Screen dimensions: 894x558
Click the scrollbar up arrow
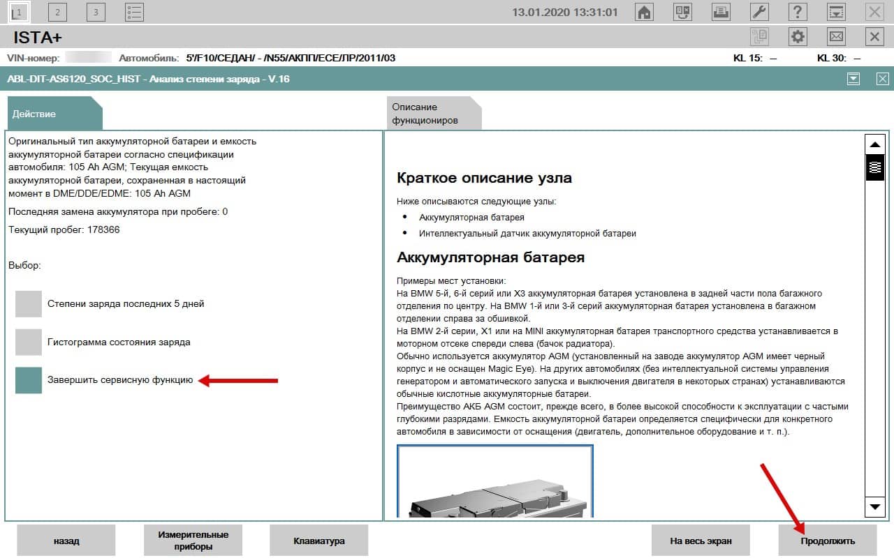[875, 144]
